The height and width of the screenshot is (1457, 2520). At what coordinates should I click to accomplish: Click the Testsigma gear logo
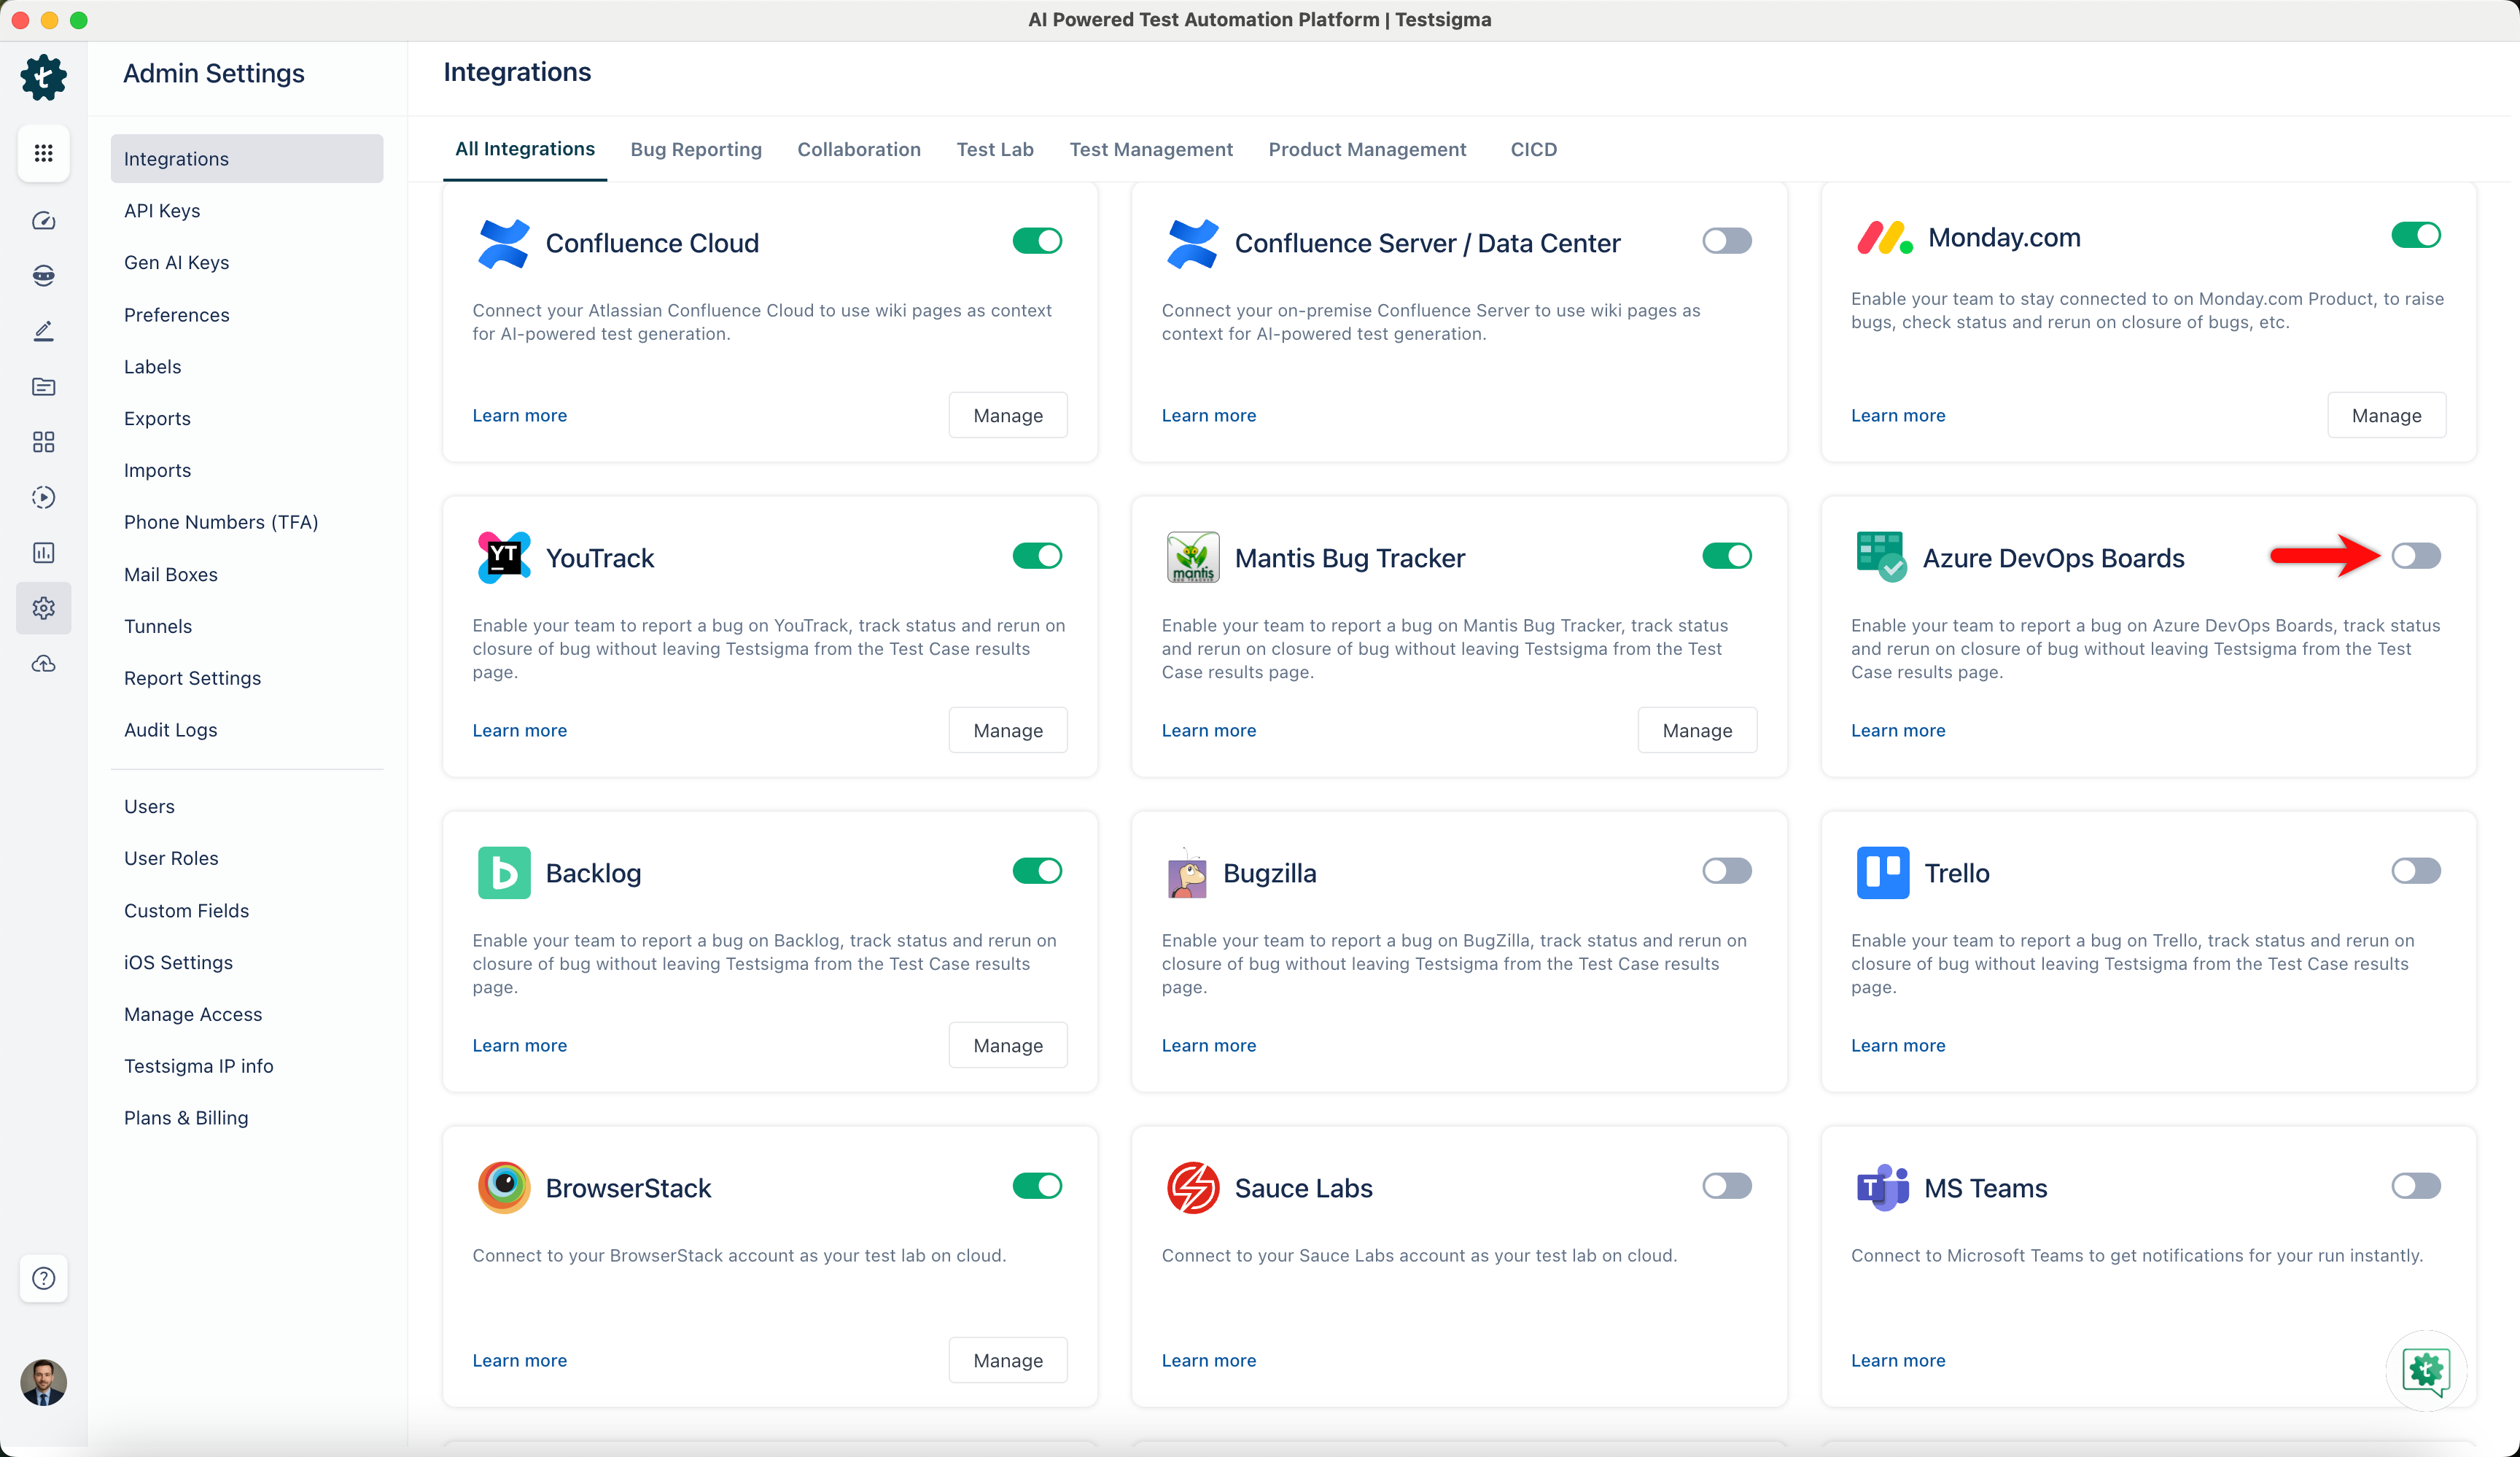[43, 78]
